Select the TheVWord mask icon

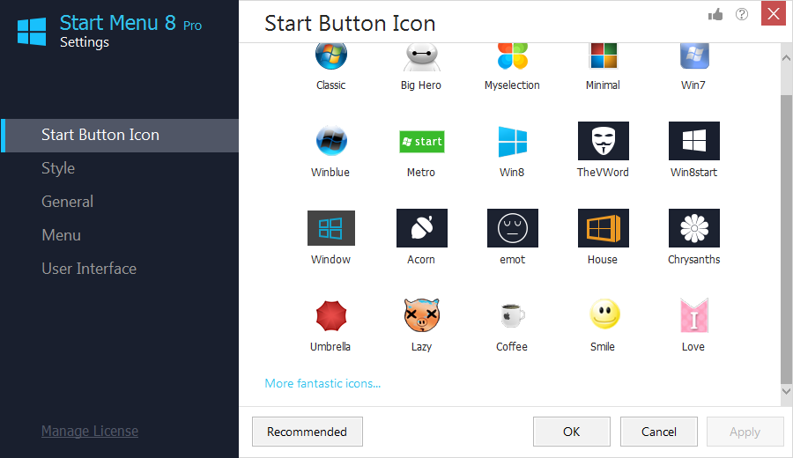(604, 141)
